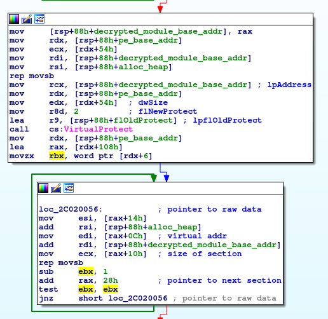Click the line 'mov ecx, [rdx+54h]'
The height and width of the screenshot is (319, 328).
pyautogui.click(x=63, y=49)
